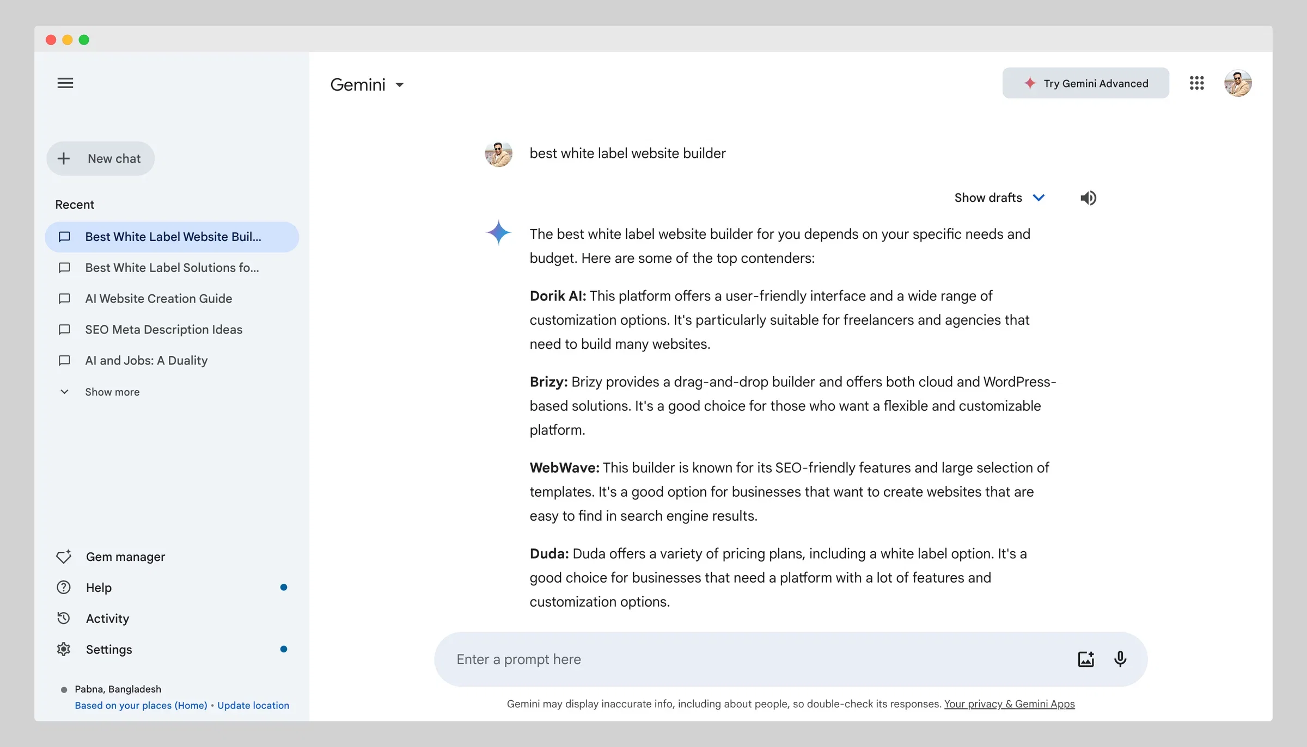1307x747 pixels.
Task: Open AI Website Creation Guide chat
Action: pyautogui.click(x=172, y=299)
